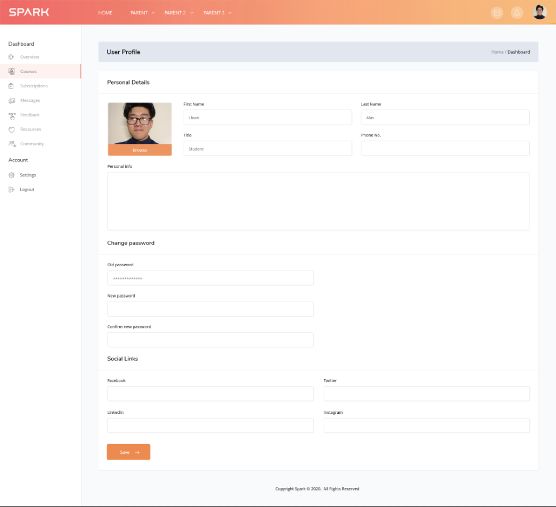Viewport: 556px width, 507px height.
Task: Click the Resources heart icon
Action: (x=11, y=130)
